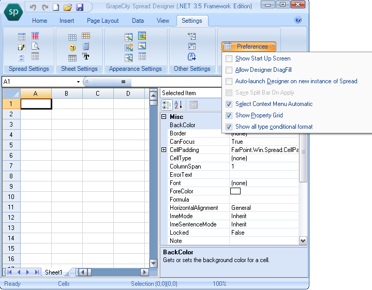Select the HorizontalAlignment property row
The image size is (372, 290).
(233, 208)
